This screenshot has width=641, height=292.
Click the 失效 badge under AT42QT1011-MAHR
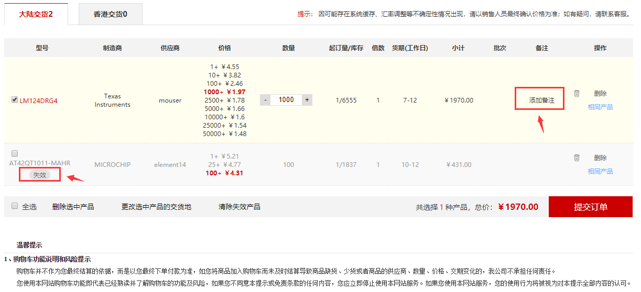(40, 175)
